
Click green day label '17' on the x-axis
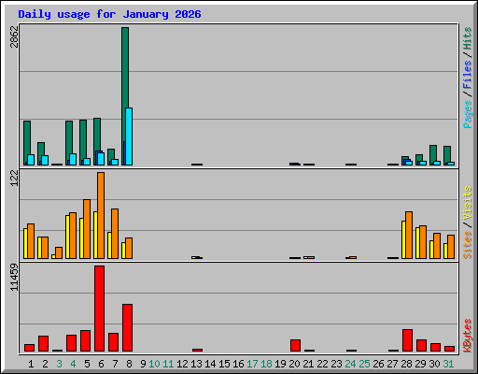tap(252, 364)
